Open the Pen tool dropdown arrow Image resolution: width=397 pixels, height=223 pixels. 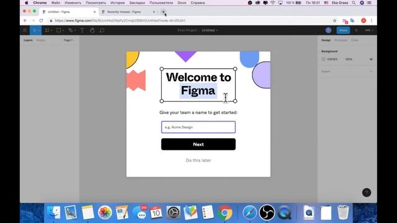(75, 30)
